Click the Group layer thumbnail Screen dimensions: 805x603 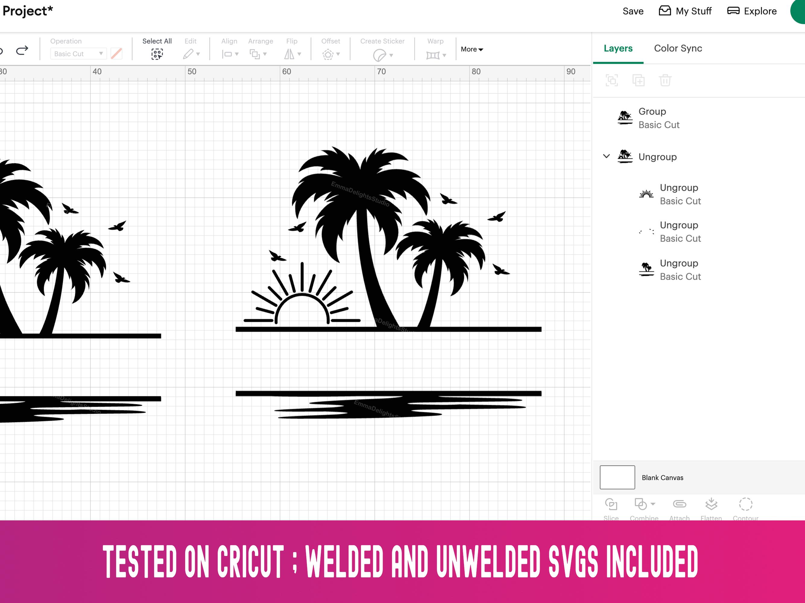click(x=625, y=118)
